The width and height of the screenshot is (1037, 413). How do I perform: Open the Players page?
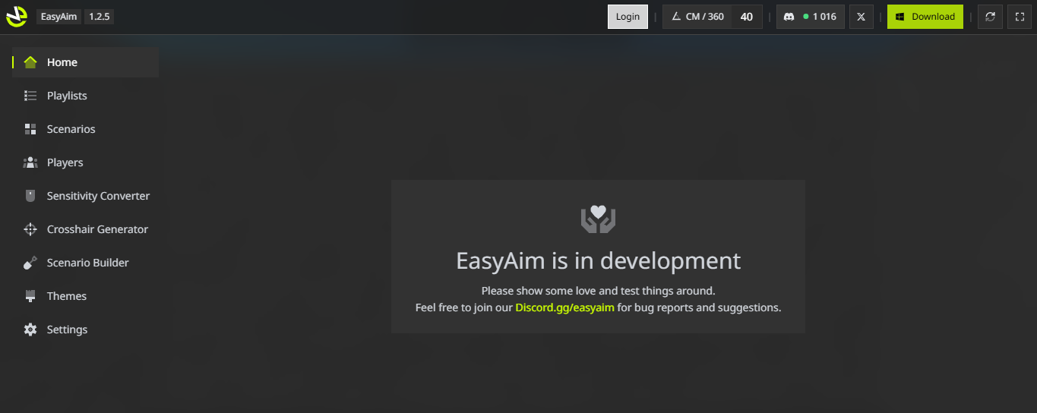(85, 162)
